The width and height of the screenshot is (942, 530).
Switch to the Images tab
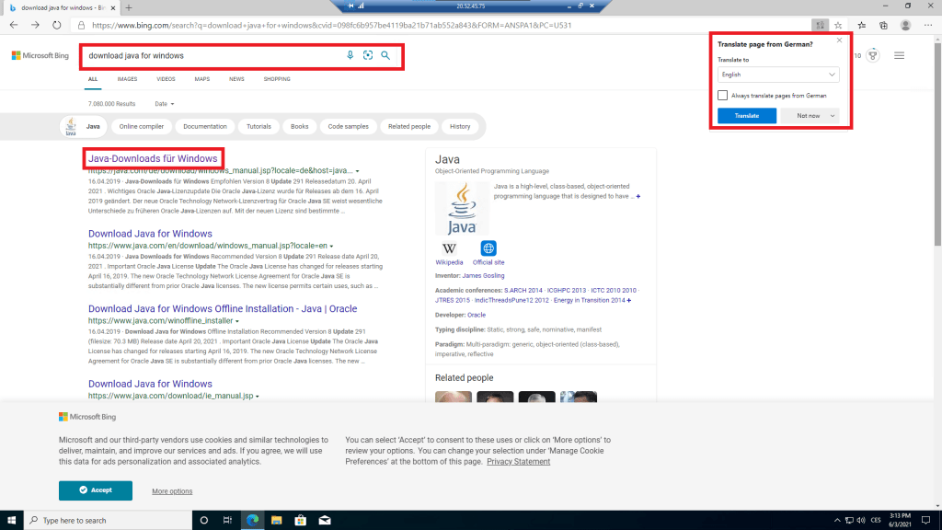coord(127,79)
